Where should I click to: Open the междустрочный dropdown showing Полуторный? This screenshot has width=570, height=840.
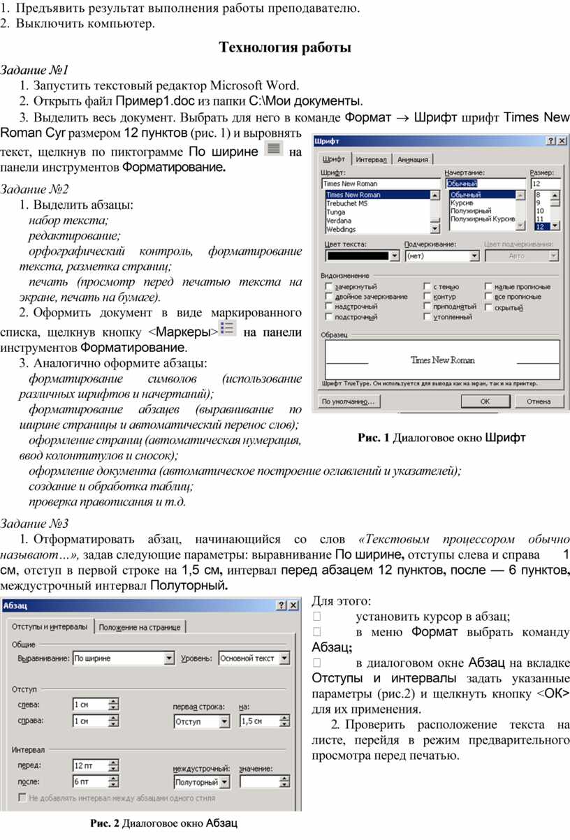click(x=201, y=783)
